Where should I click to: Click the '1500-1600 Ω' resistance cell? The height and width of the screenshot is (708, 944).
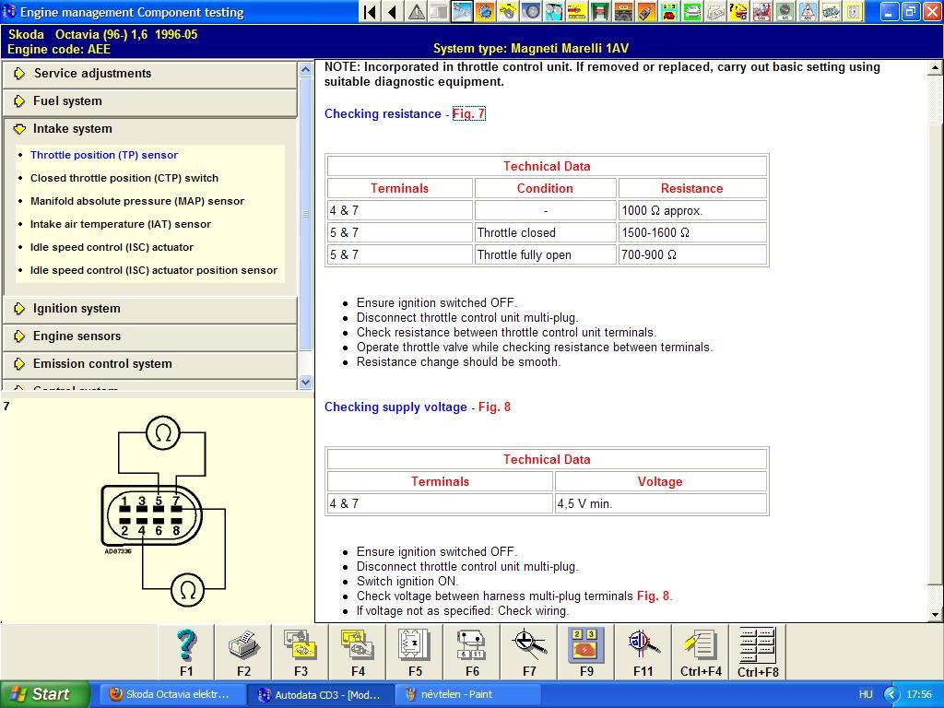pos(692,232)
